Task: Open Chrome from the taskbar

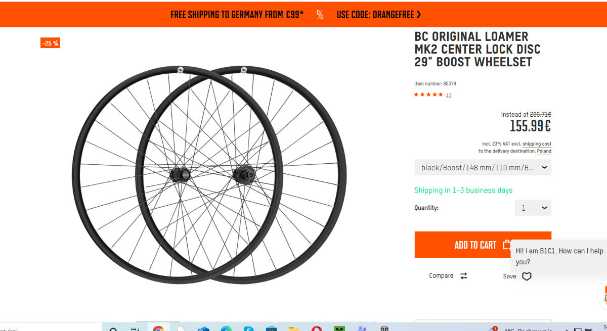Action: (158, 328)
